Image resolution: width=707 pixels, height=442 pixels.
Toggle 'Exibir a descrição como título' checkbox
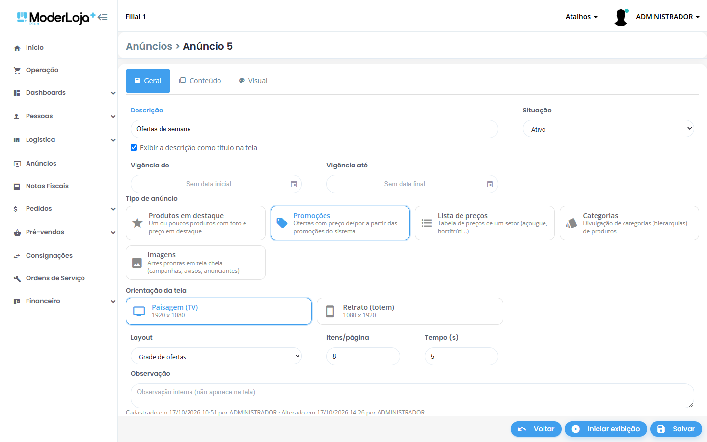coord(134,148)
